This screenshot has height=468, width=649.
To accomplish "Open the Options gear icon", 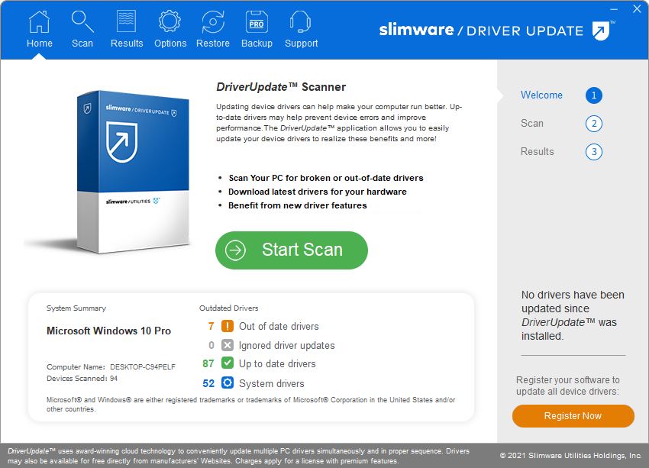I will [170, 21].
